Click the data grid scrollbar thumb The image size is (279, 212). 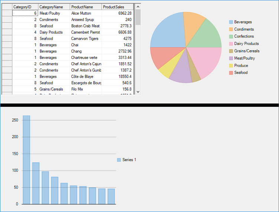(x=138, y=17)
